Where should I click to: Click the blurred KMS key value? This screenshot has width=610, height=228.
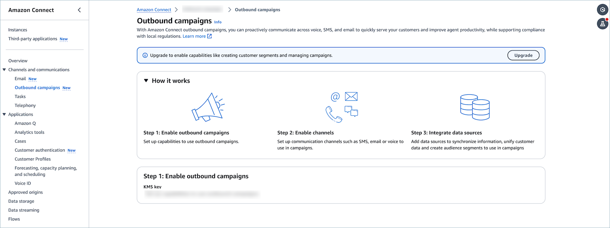point(201,194)
